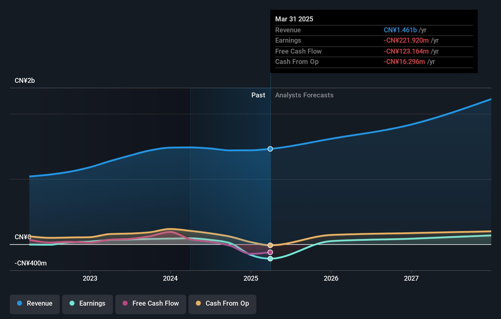Viewport: 501px width, 319px height.
Task: Toggle the Free Cash Flow legend button
Action: tap(151, 304)
